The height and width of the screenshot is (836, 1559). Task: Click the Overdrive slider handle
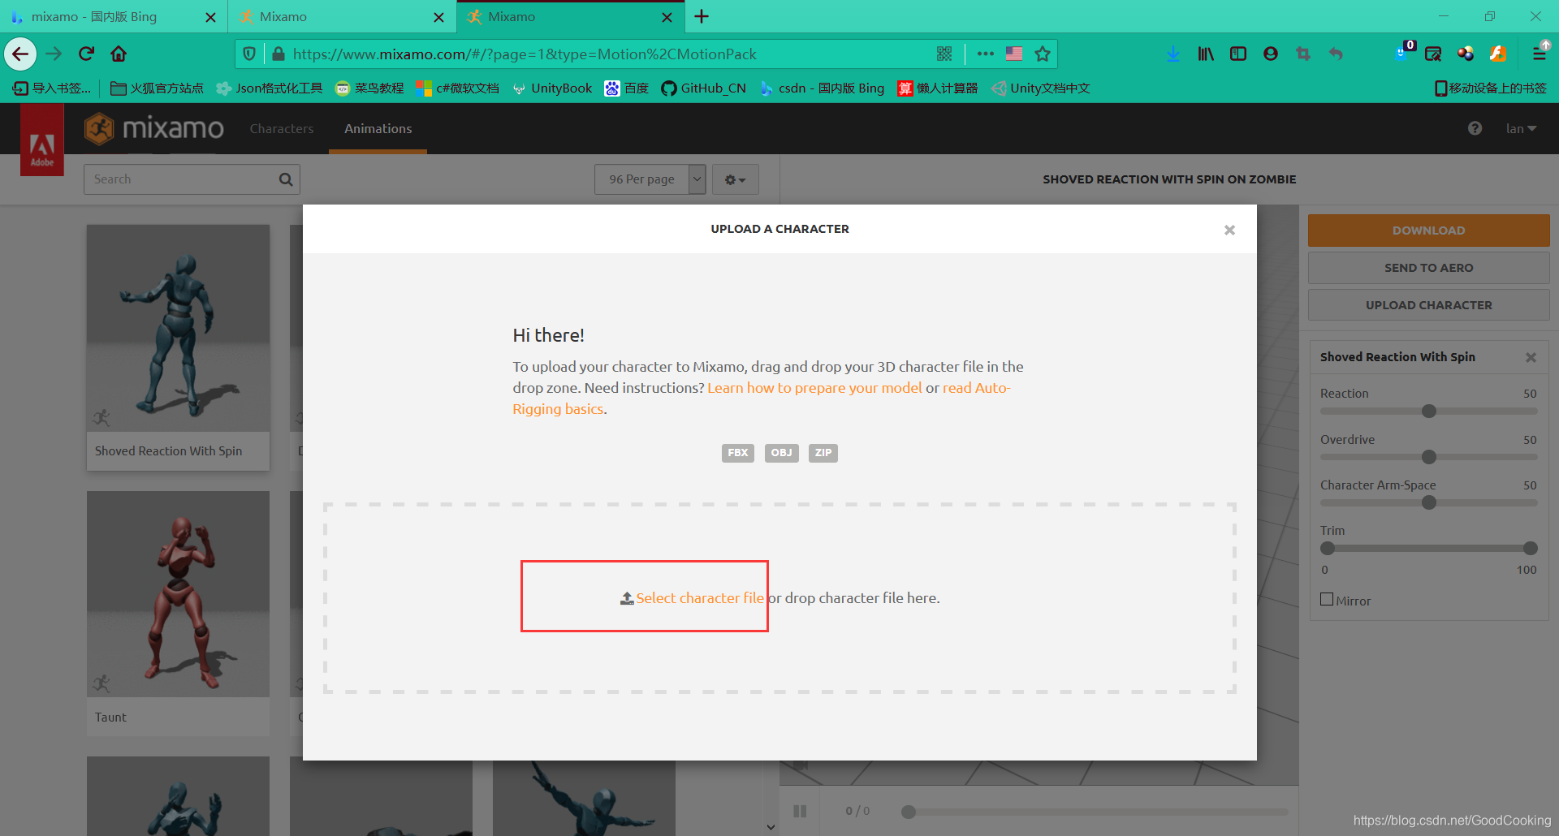[x=1429, y=457]
